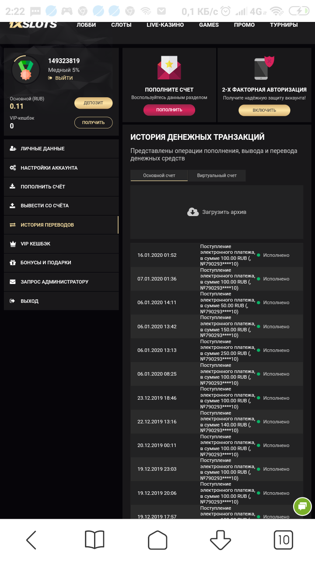Switch to the Виртуальный счет tab
315x561 pixels.
tap(216, 175)
